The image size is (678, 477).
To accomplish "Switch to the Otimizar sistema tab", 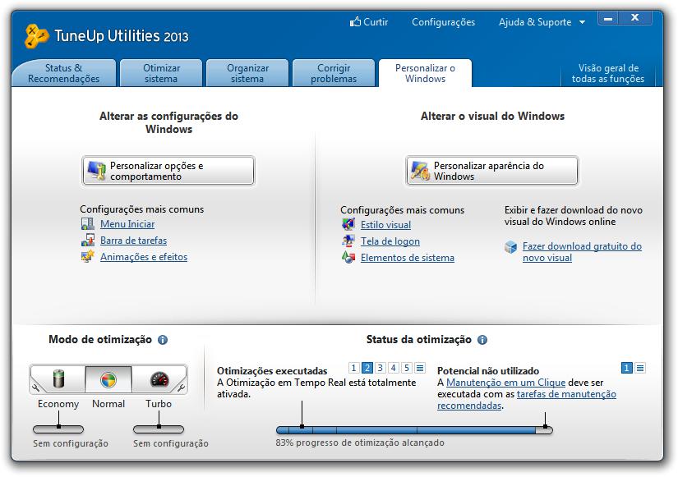I will coord(161,73).
